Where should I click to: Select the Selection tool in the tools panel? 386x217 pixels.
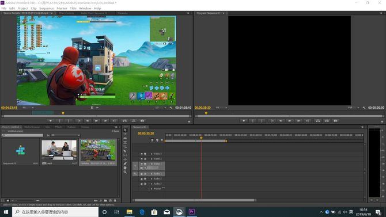pos(125,130)
